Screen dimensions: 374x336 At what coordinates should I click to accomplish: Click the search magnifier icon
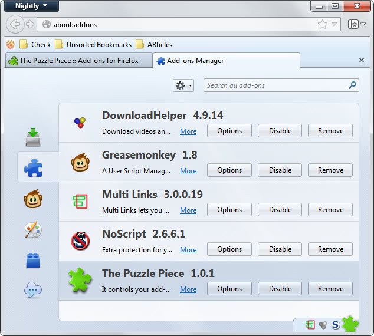[352, 85]
